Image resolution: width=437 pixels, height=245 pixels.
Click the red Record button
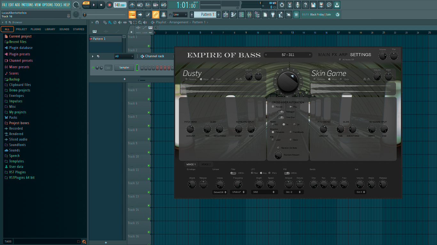pos(109,5)
